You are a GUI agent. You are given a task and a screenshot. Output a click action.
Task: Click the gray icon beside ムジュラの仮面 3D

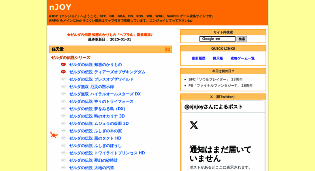63,123
